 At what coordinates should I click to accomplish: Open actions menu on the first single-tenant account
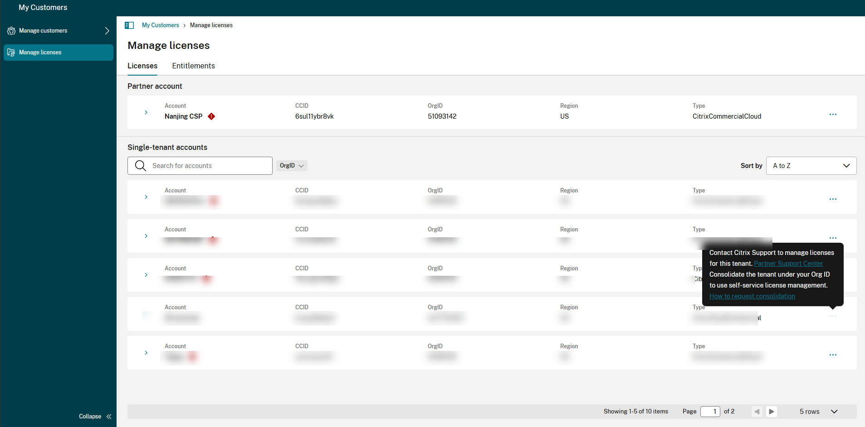click(x=833, y=199)
